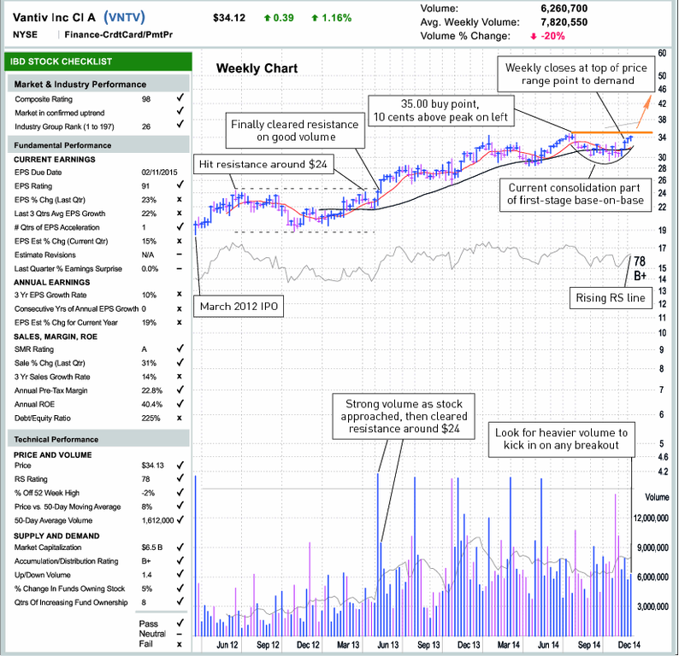Click the Rising RS line annotation
The width and height of the screenshot is (679, 656).
(x=611, y=298)
